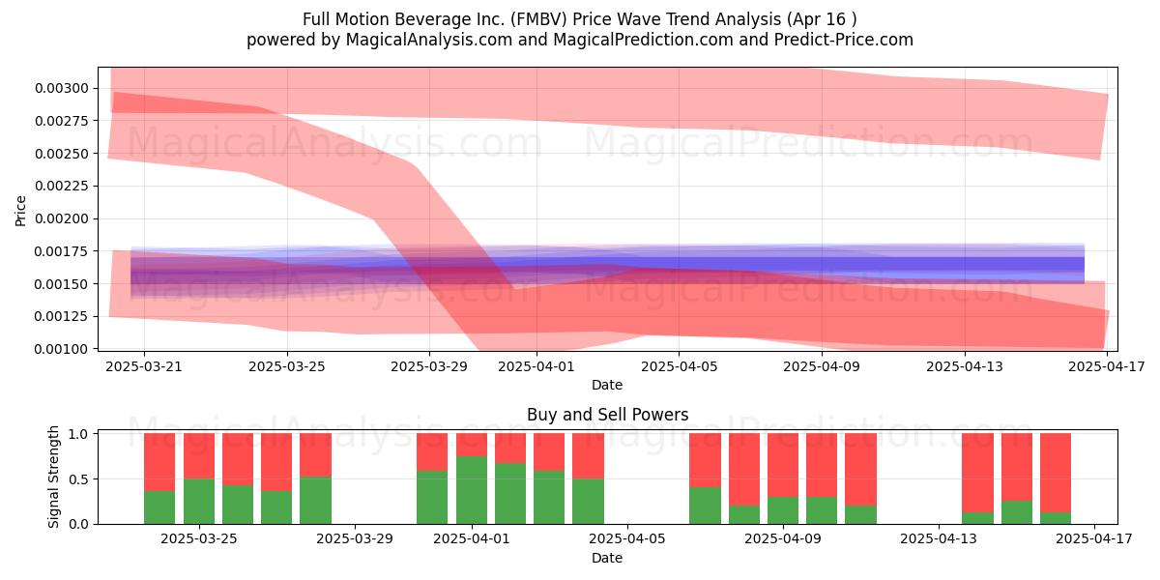Click the chart title mentioning FMBV Price Wave Trend
This screenshot has width=1160, height=580.
pos(580,19)
